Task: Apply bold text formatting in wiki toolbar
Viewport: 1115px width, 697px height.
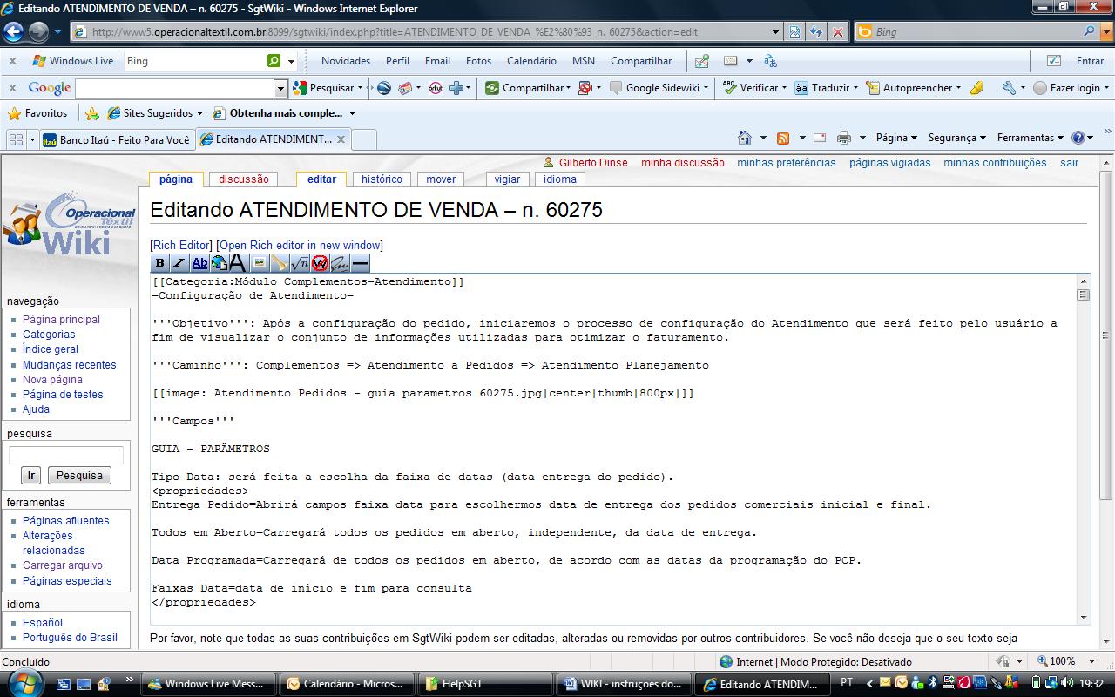Action: [x=159, y=263]
